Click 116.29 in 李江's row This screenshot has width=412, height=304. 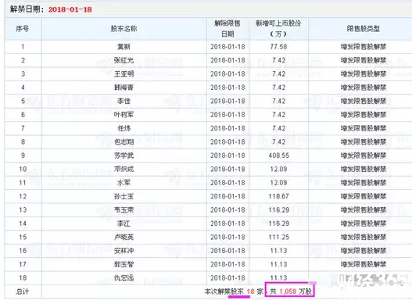[x=278, y=224]
